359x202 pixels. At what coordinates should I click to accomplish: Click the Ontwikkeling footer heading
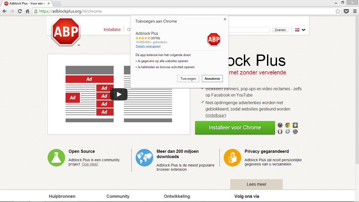177,196
